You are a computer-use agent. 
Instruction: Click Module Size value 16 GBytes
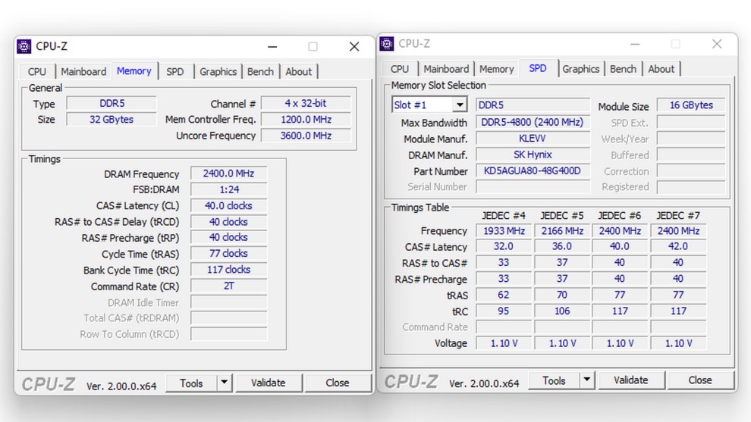point(690,105)
